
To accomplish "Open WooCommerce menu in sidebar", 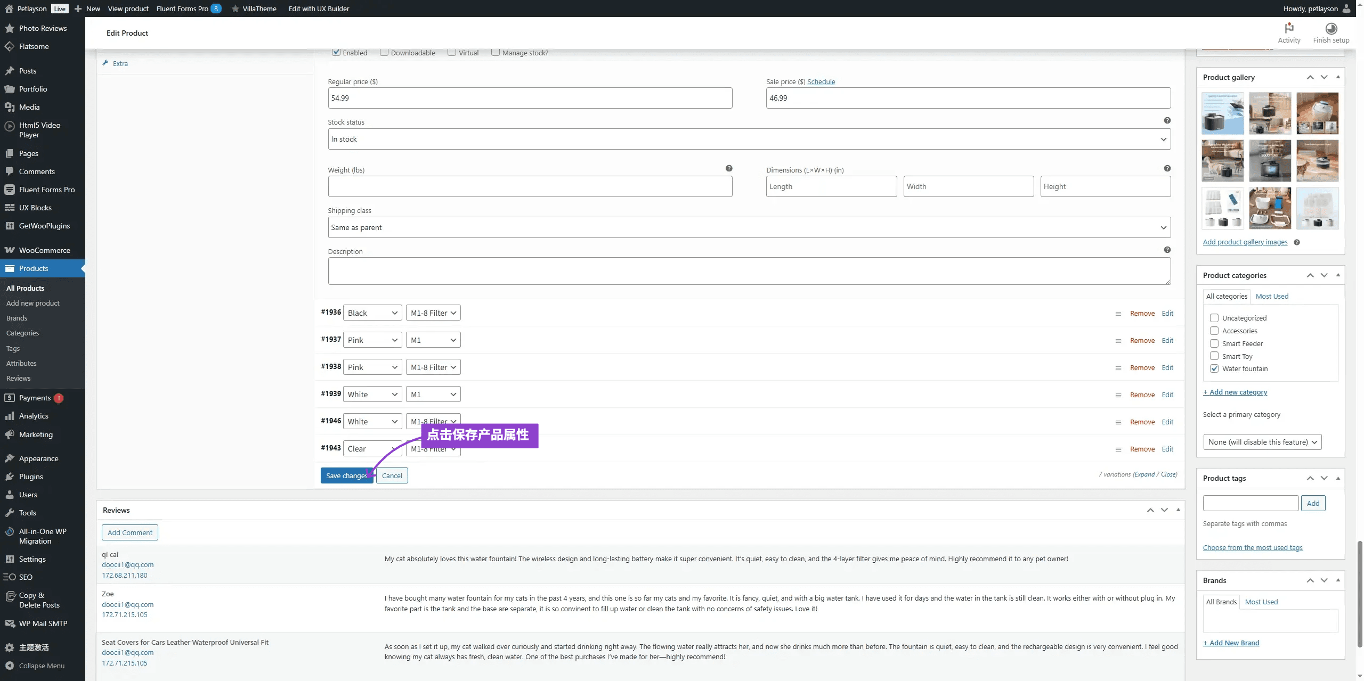I will coord(44,250).
